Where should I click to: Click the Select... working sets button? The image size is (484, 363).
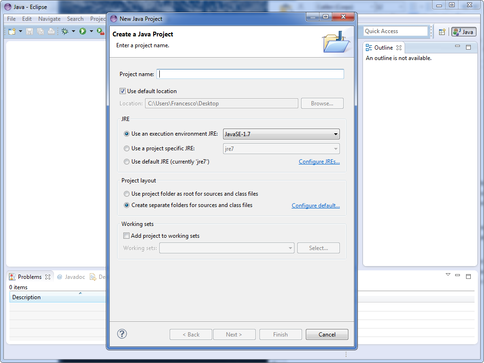319,248
